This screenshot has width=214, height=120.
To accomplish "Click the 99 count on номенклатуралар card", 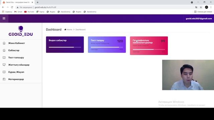I will 163,41.
